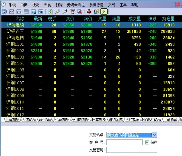Open the candlestick K-line chart icon
This screenshot has width=182, height=156.
[19, 12]
